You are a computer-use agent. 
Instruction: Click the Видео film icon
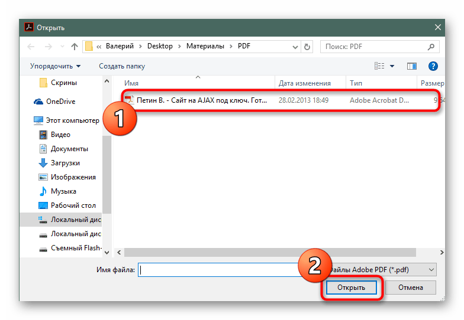(43, 135)
